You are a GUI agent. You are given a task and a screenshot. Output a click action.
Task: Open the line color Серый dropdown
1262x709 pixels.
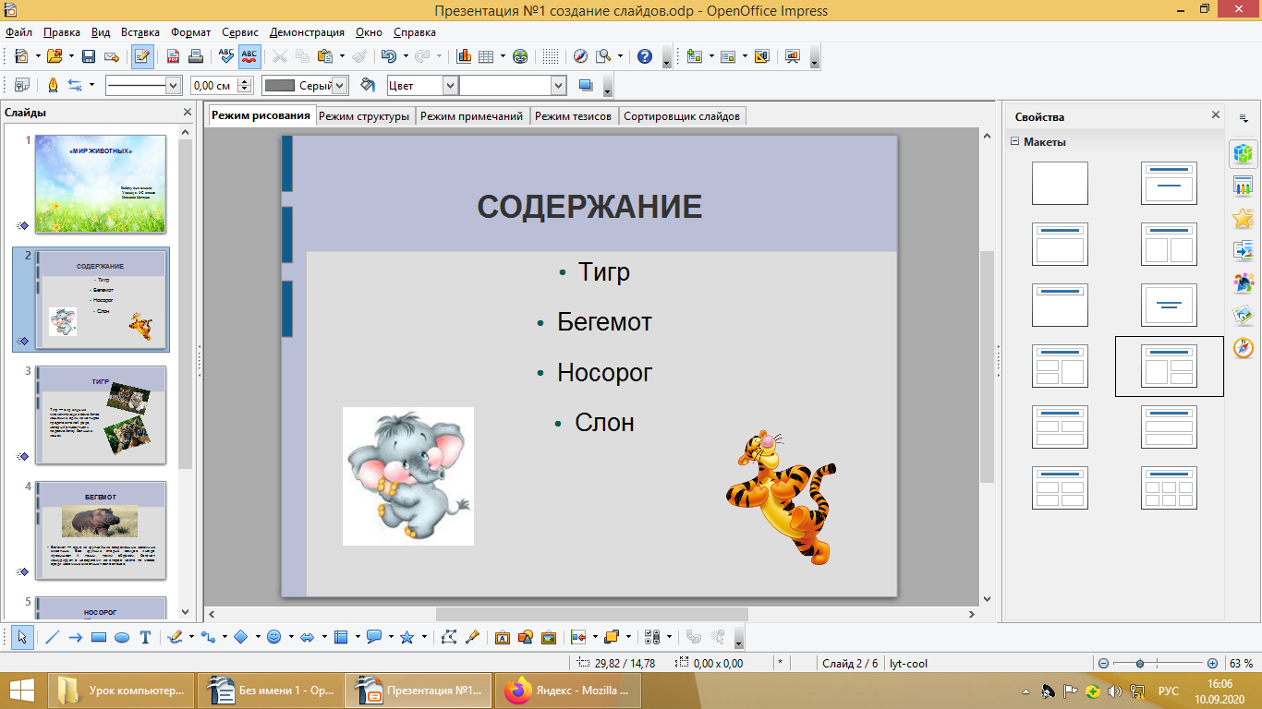[x=339, y=85]
